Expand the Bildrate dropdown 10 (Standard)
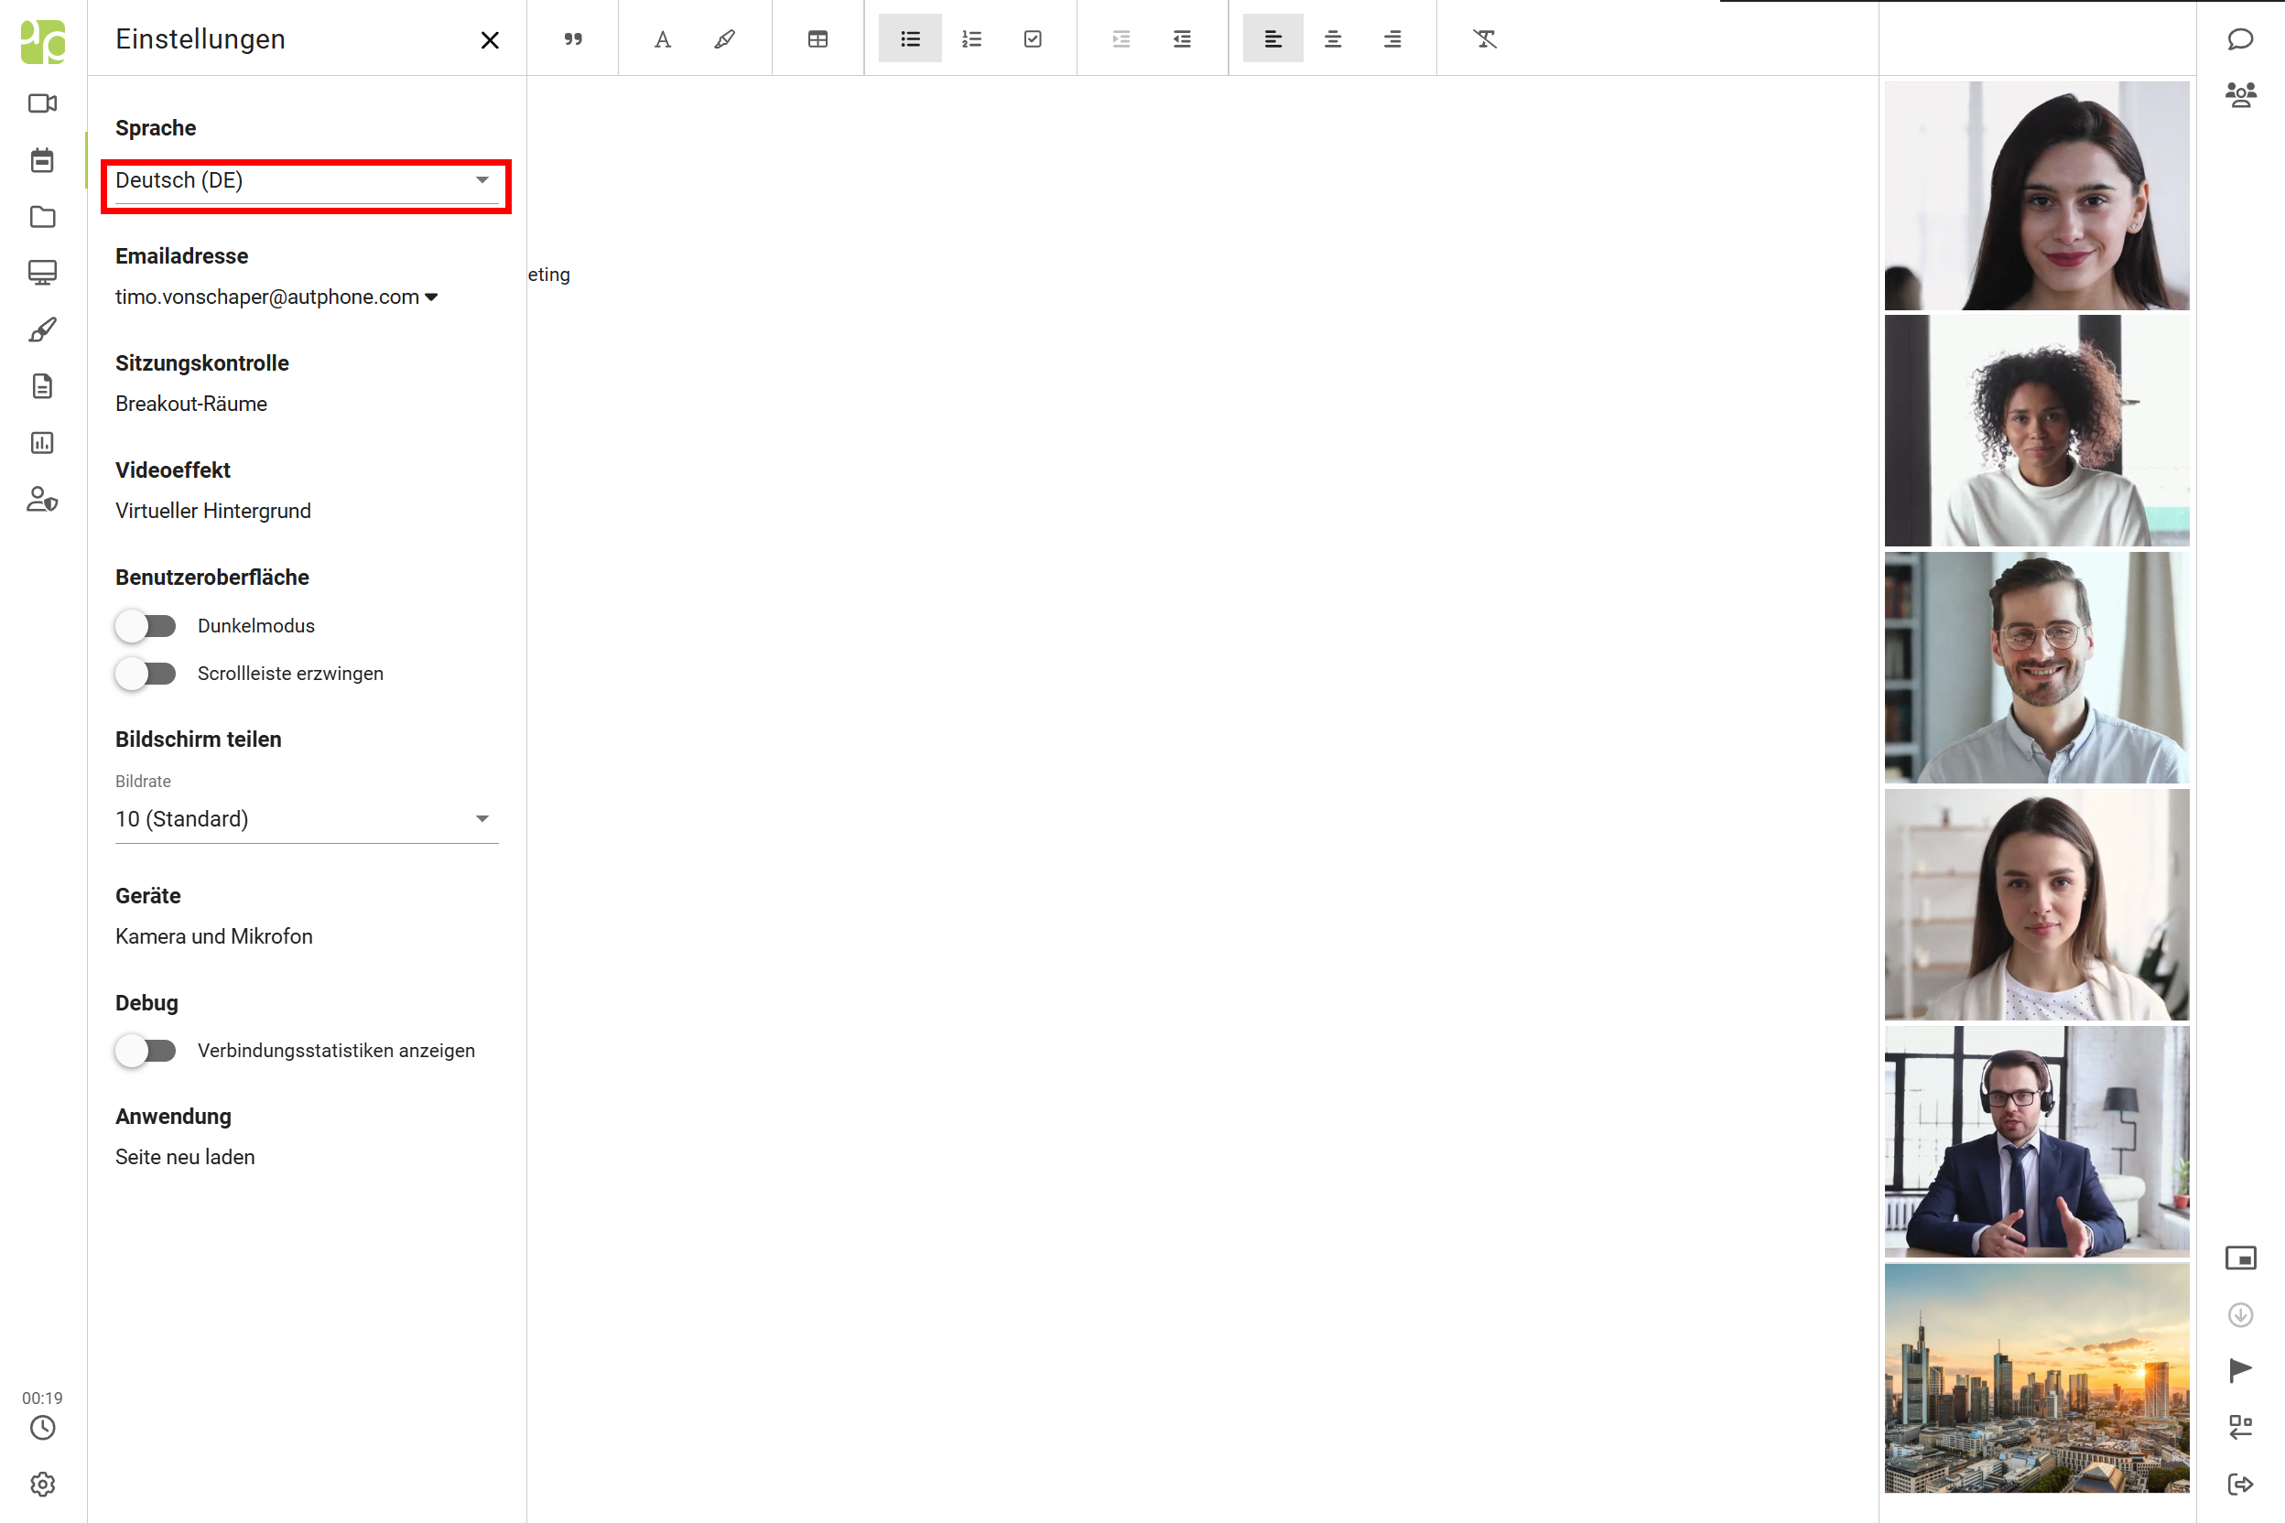This screenshot has height=1523, width=2285. pyautogui.click(x=306, y=819)
